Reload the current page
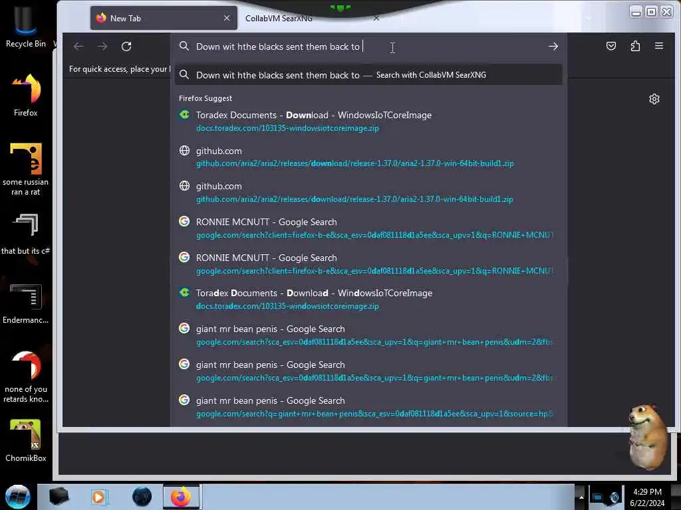 click(126, 46)
